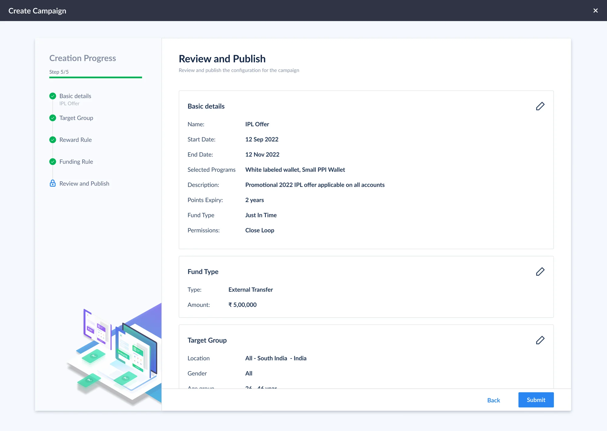
Task: Go to Reward Rule step in sidebar
Action: click(x=76, y=140)
